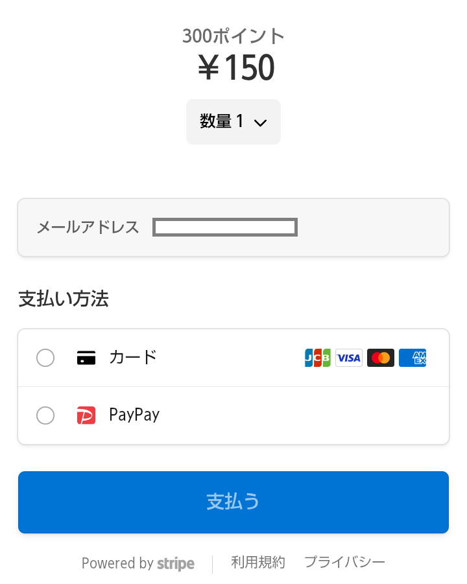
Task: Open the 数量 1 quantity dropdown
Action: 233,122
